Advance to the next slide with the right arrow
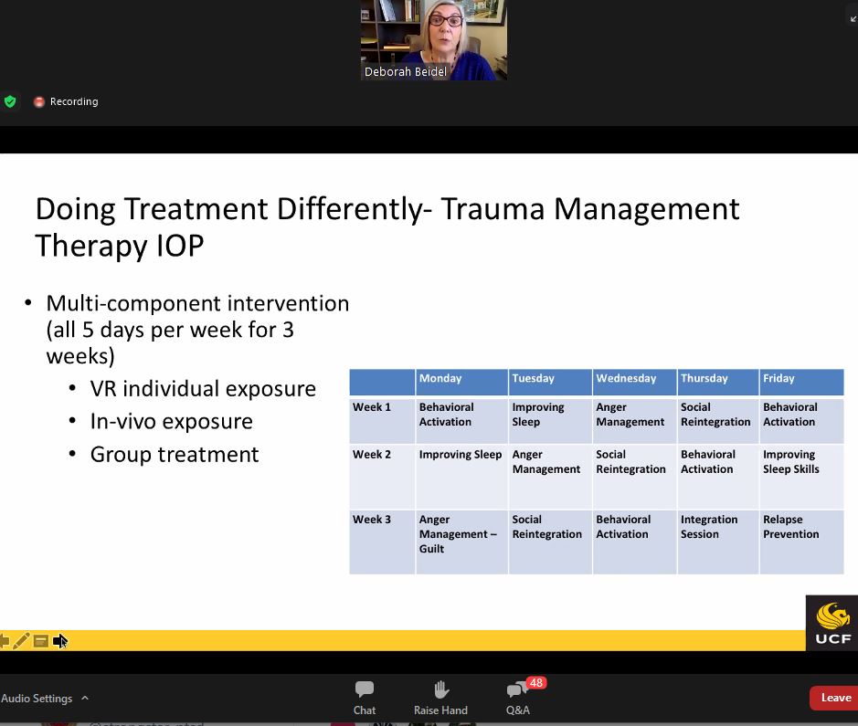This screenshot has height=726, width=858. (x=59, y=641)
